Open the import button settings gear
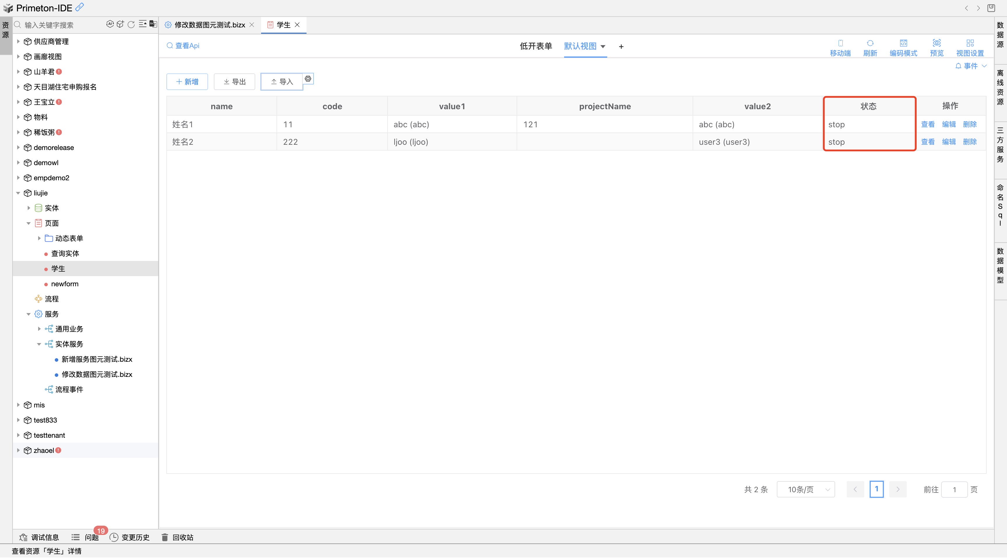Image resolution: width=1007 pixels, height=558 pixels. [x=308, y=79]
